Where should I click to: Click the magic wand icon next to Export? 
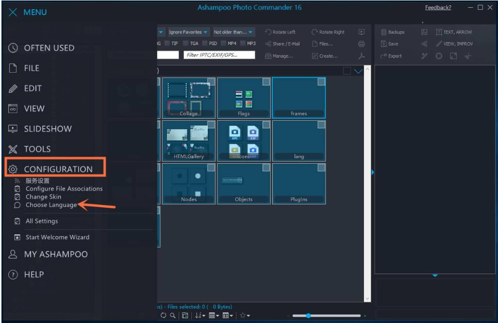pos(424,56)
